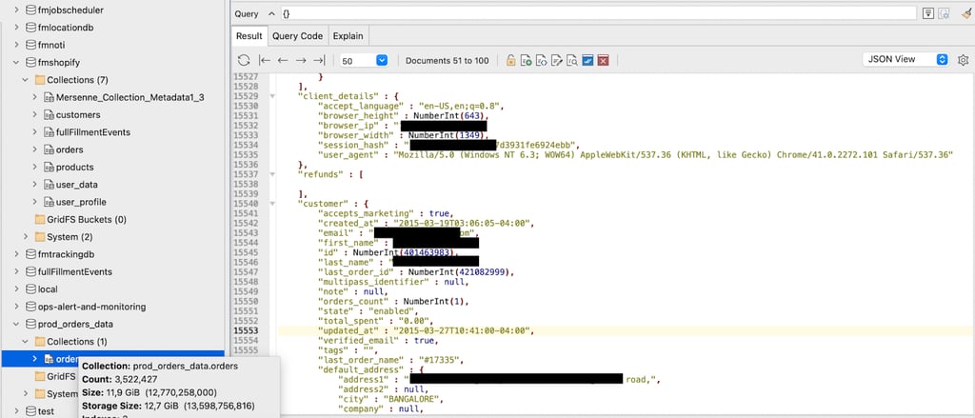Click the document search magnifier icon
The width and height of the screenshot is (975, 418).
click(572, 60)
